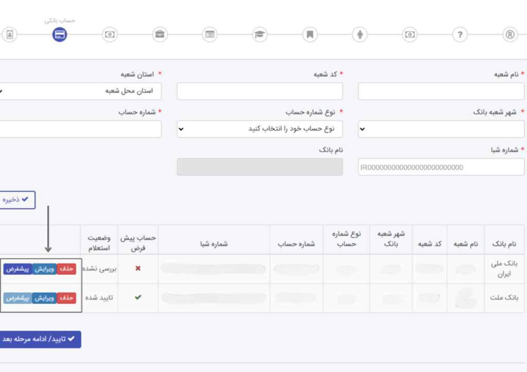Image resolution: width=527 pixels, height=372 pixels.
Task: Expand the شهر شعبه بانک city dropdown
Action: pyautogui.click(x=441, y=129)
